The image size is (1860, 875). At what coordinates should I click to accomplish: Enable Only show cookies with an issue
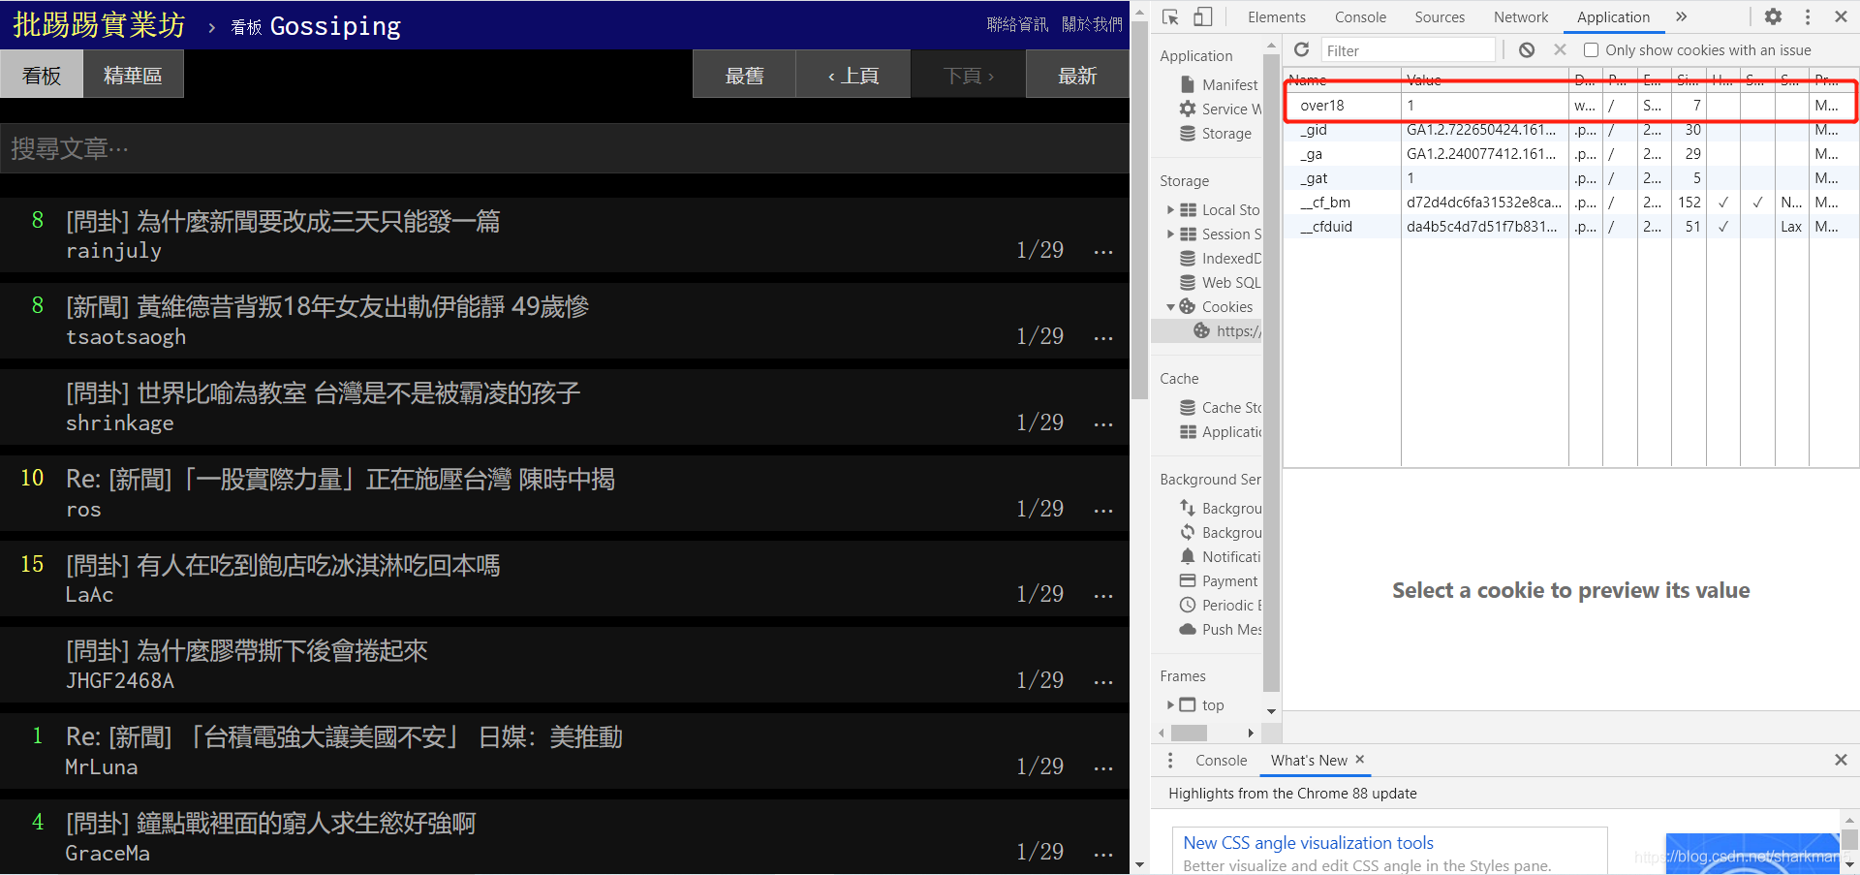[1591, 50]
